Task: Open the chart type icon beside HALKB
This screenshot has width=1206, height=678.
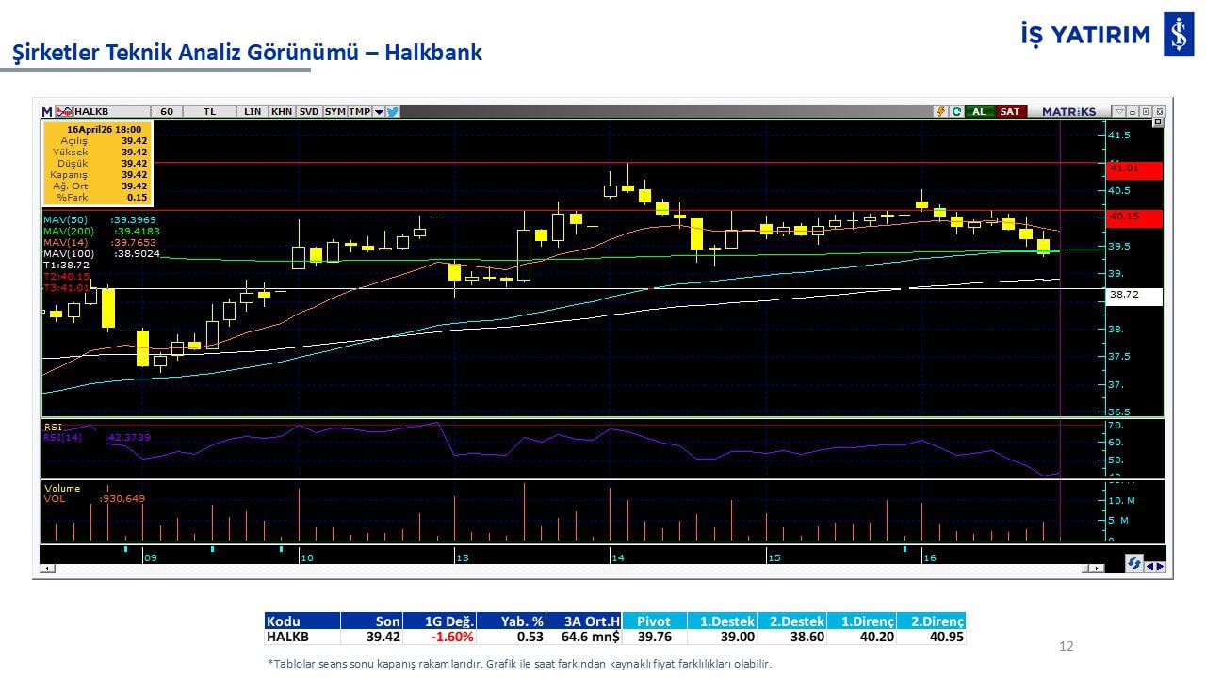Action: coord(64,111)
